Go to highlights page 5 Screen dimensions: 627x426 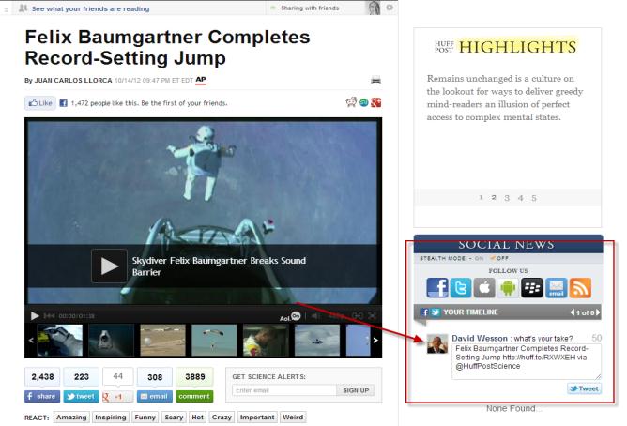pos(534,198)
